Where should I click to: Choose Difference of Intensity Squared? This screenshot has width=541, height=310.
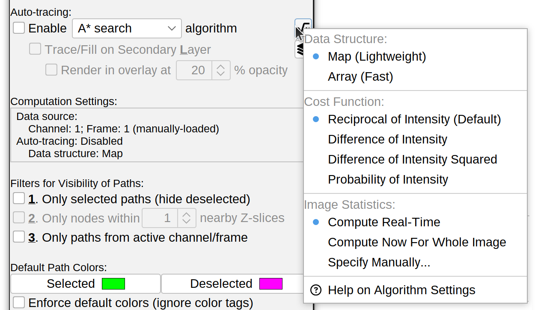[412, 160]
